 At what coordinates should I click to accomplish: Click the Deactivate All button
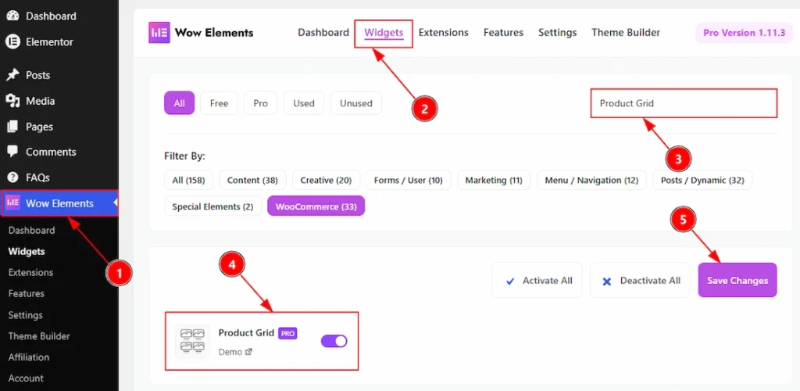pyautogui.click(x=640, y=280)
